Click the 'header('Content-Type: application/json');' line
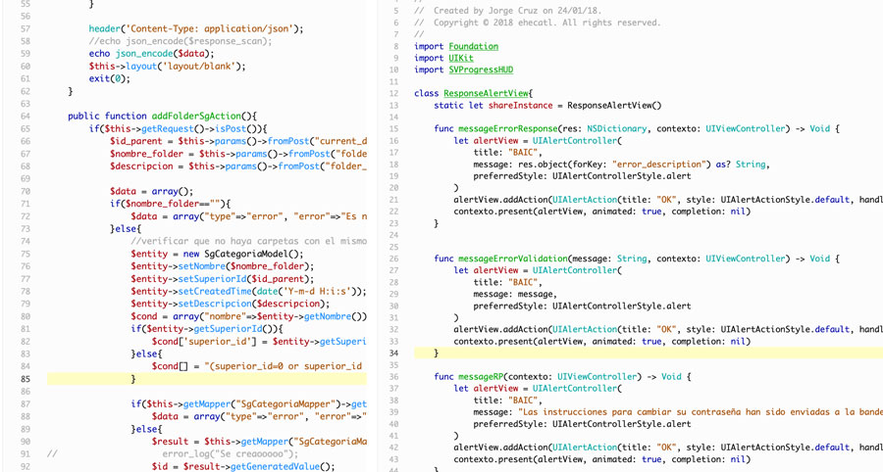The width and height of the screenshot is (883, 472). 196,28
